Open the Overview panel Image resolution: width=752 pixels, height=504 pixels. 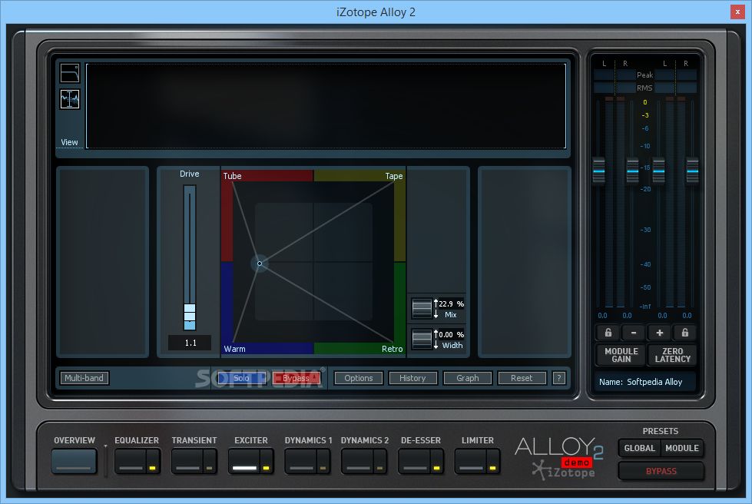[74, 461]
